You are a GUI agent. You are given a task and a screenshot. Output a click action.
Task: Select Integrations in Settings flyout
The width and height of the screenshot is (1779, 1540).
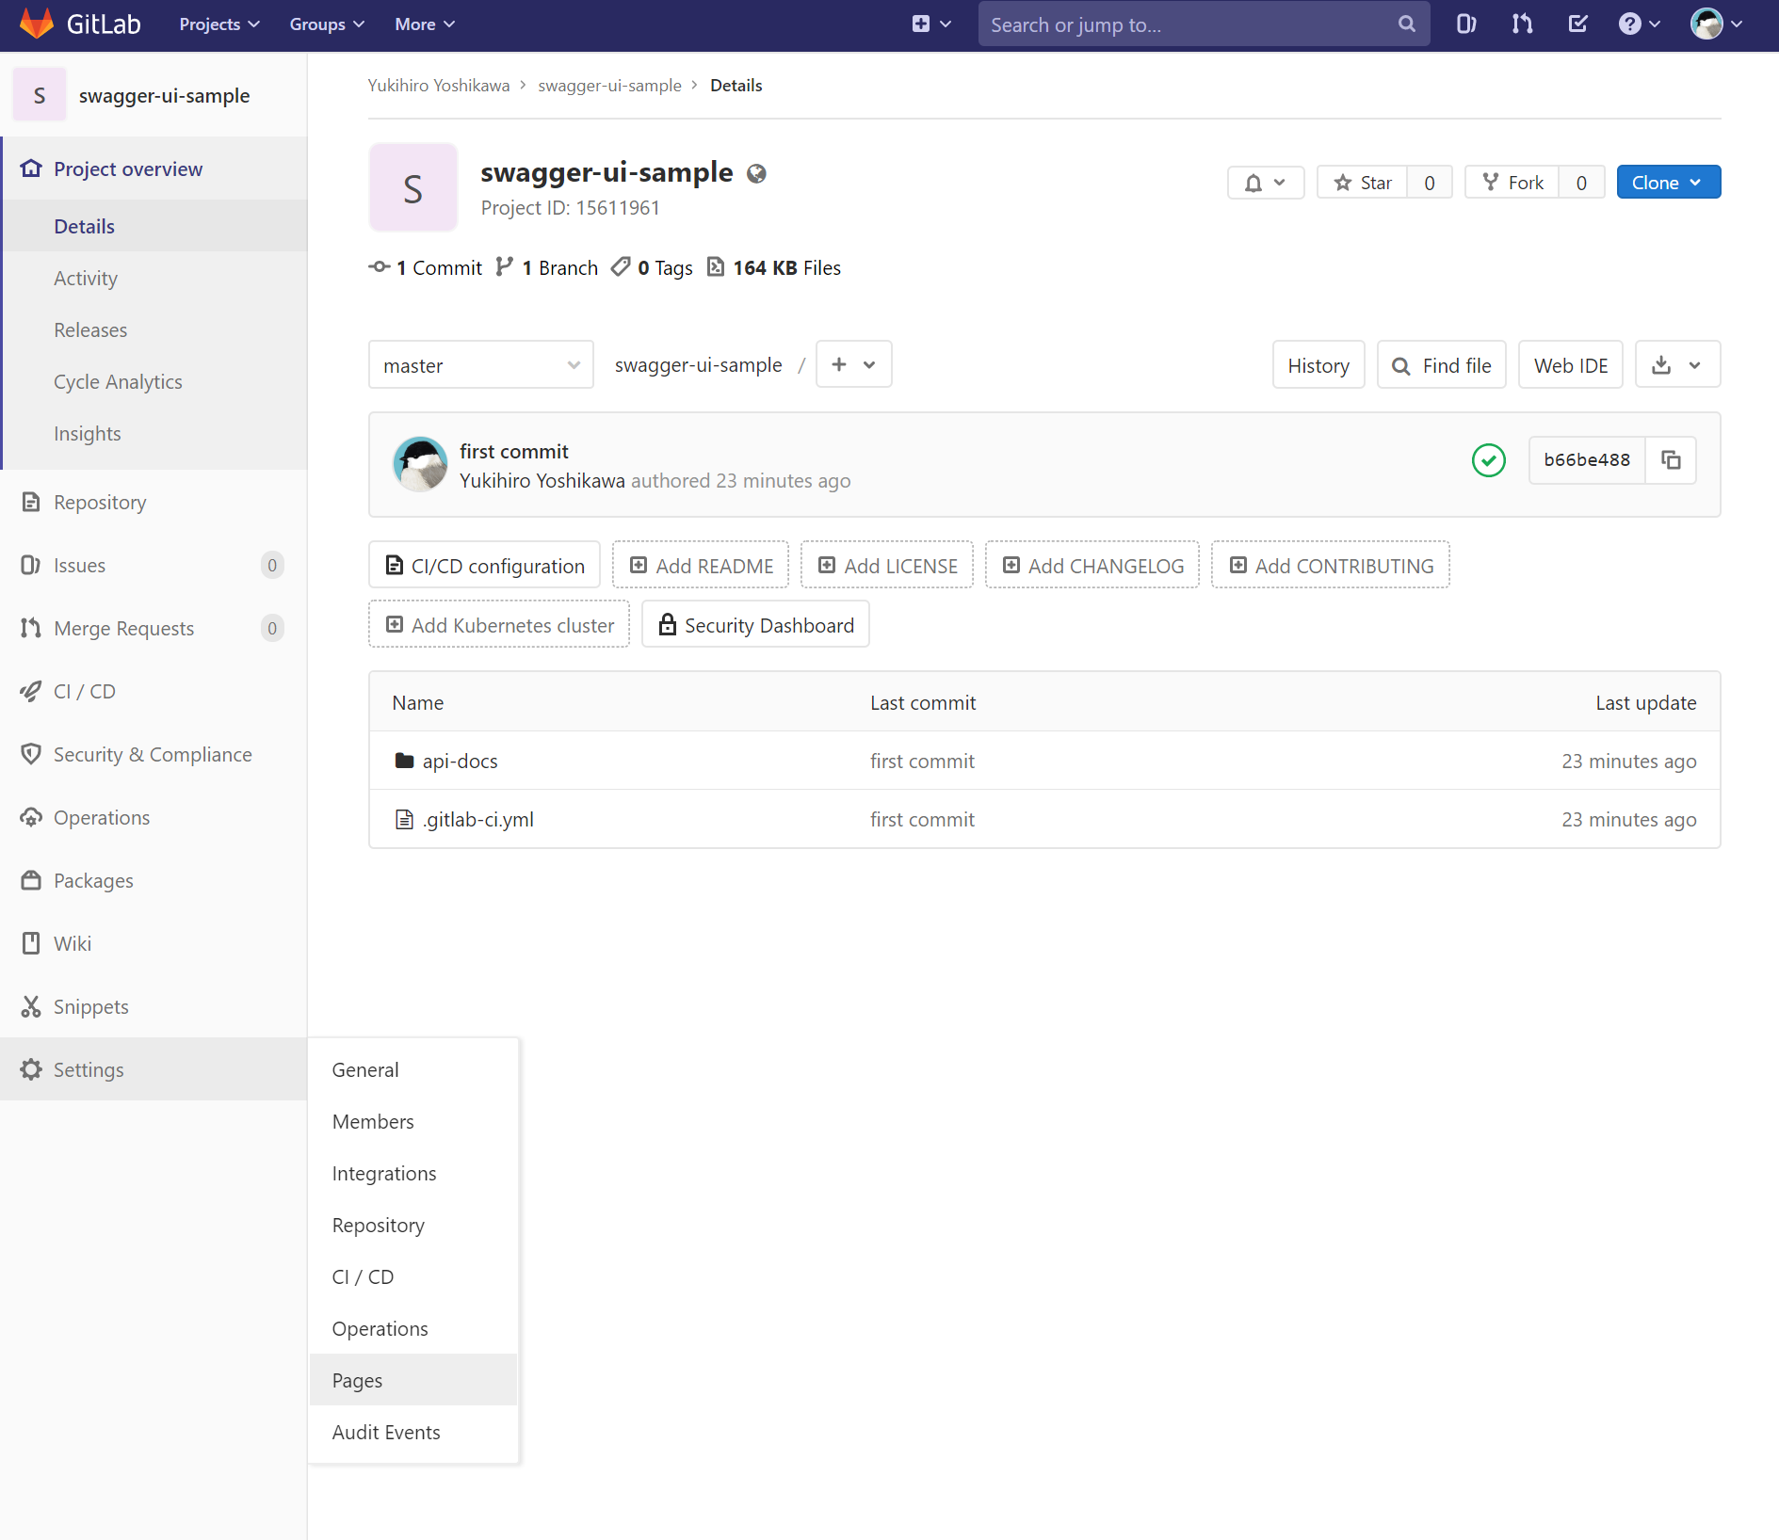pos(412,1173)
